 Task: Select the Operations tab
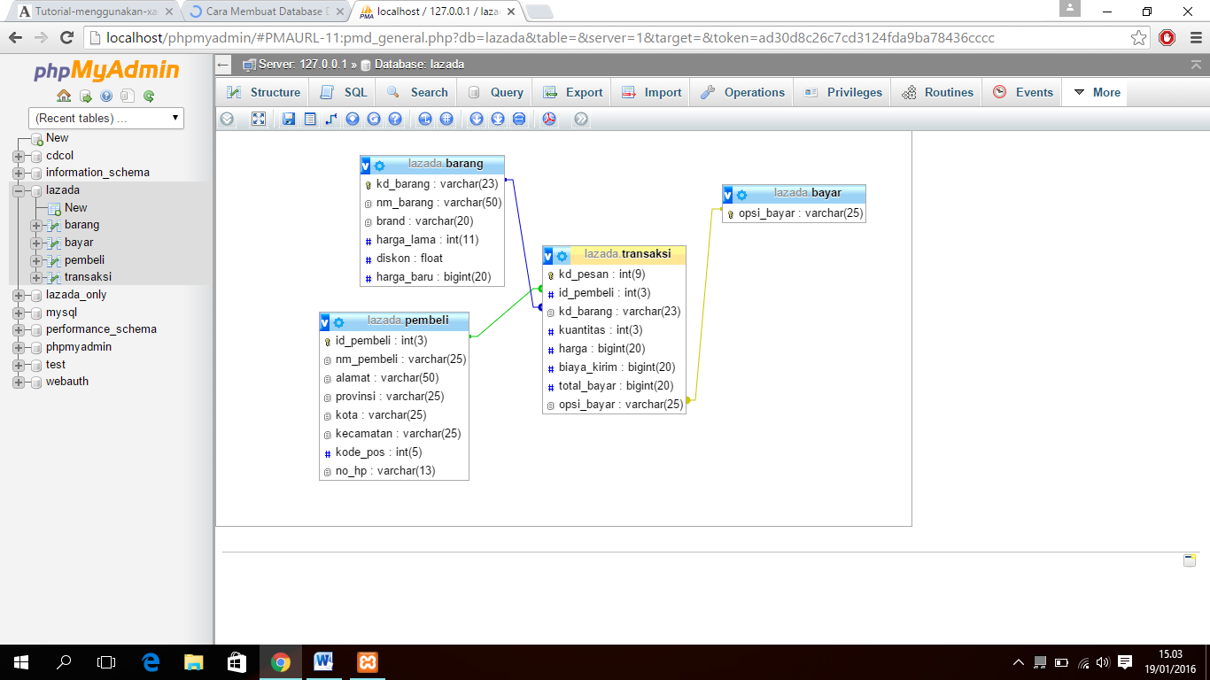point(742,92)
